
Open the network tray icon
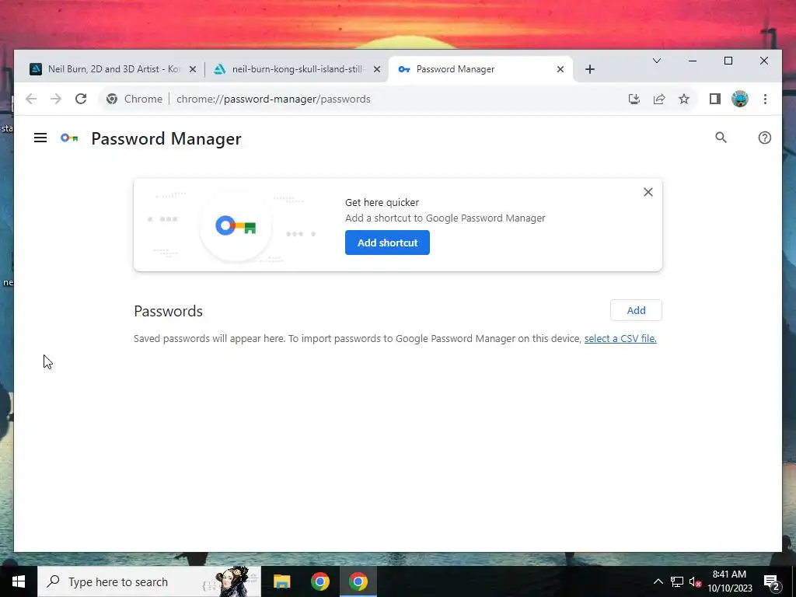point(677,581)
